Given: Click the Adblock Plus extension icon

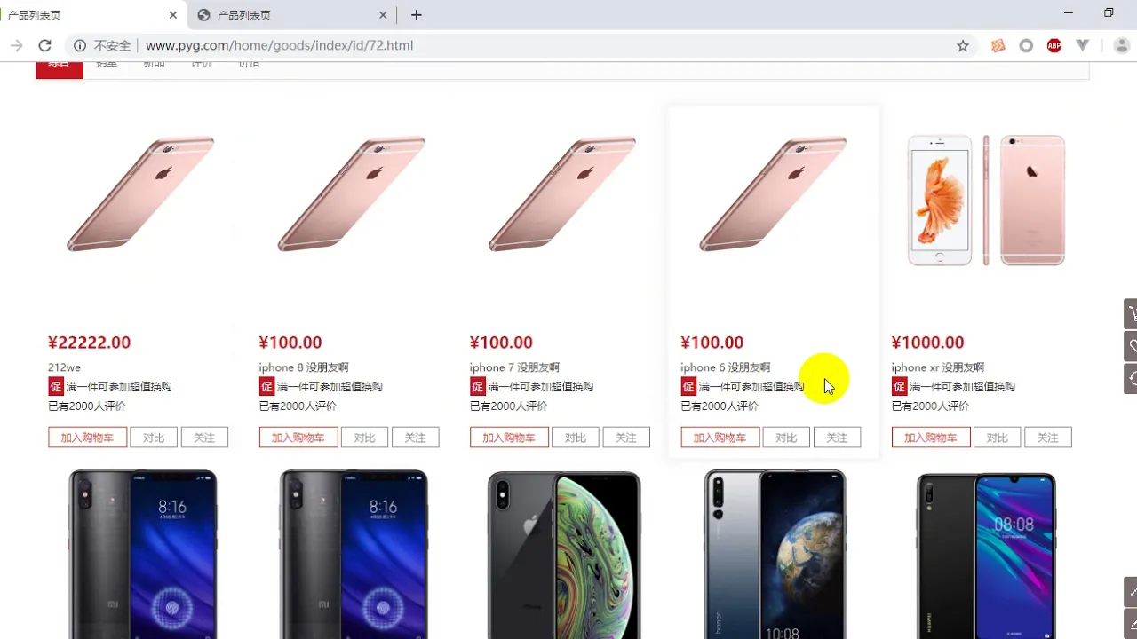Looking at the screenshot, I should (1054, 45).
